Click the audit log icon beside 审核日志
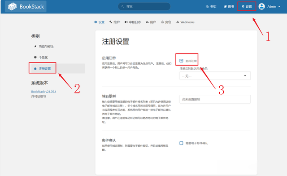This screenshot has height=176, width=287. (126, 22)
